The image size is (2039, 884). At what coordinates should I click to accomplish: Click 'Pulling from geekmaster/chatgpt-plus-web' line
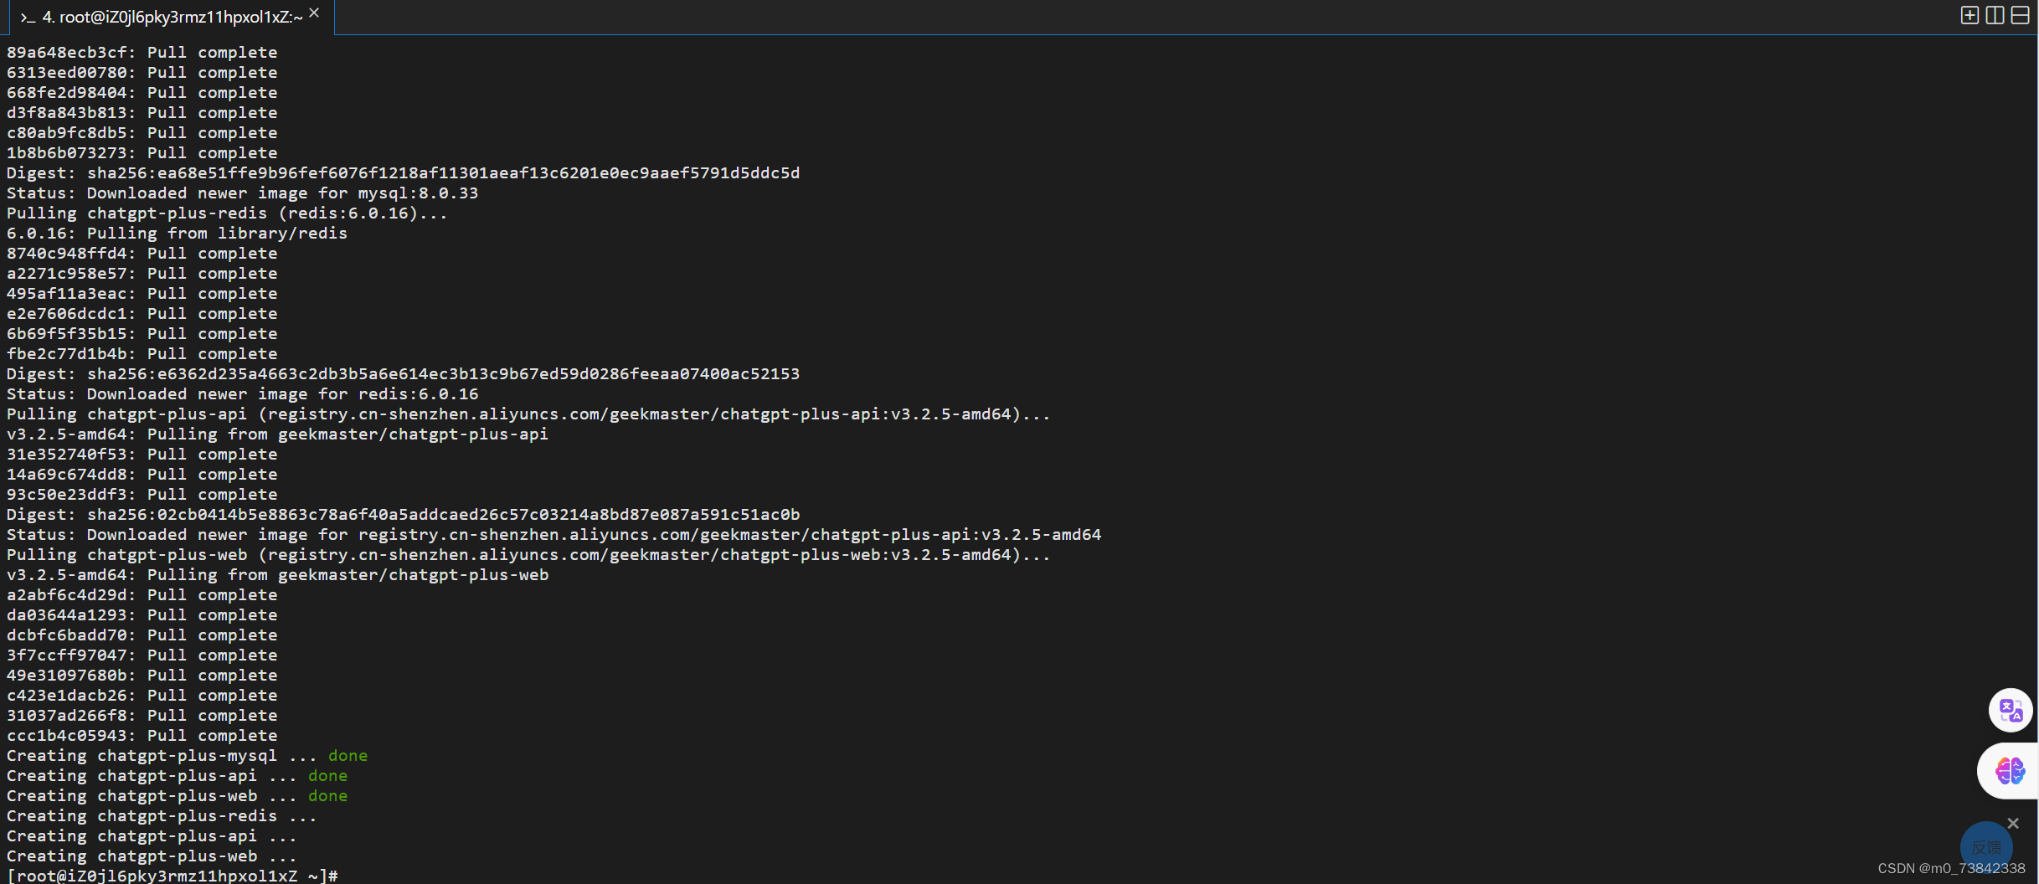pyautogui.click(x=277, y=574)
